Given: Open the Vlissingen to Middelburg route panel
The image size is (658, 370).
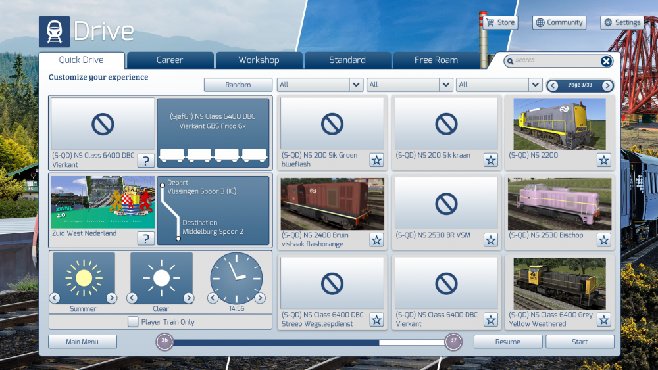Looking at the screenshot, I should click(x=213, y=210).
